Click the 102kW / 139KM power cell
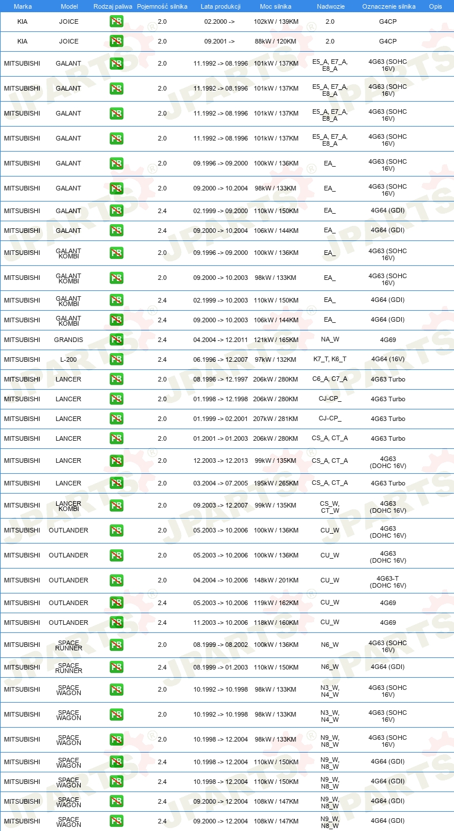Viewport: 454px width, 831px height. [x=276, y=21]
